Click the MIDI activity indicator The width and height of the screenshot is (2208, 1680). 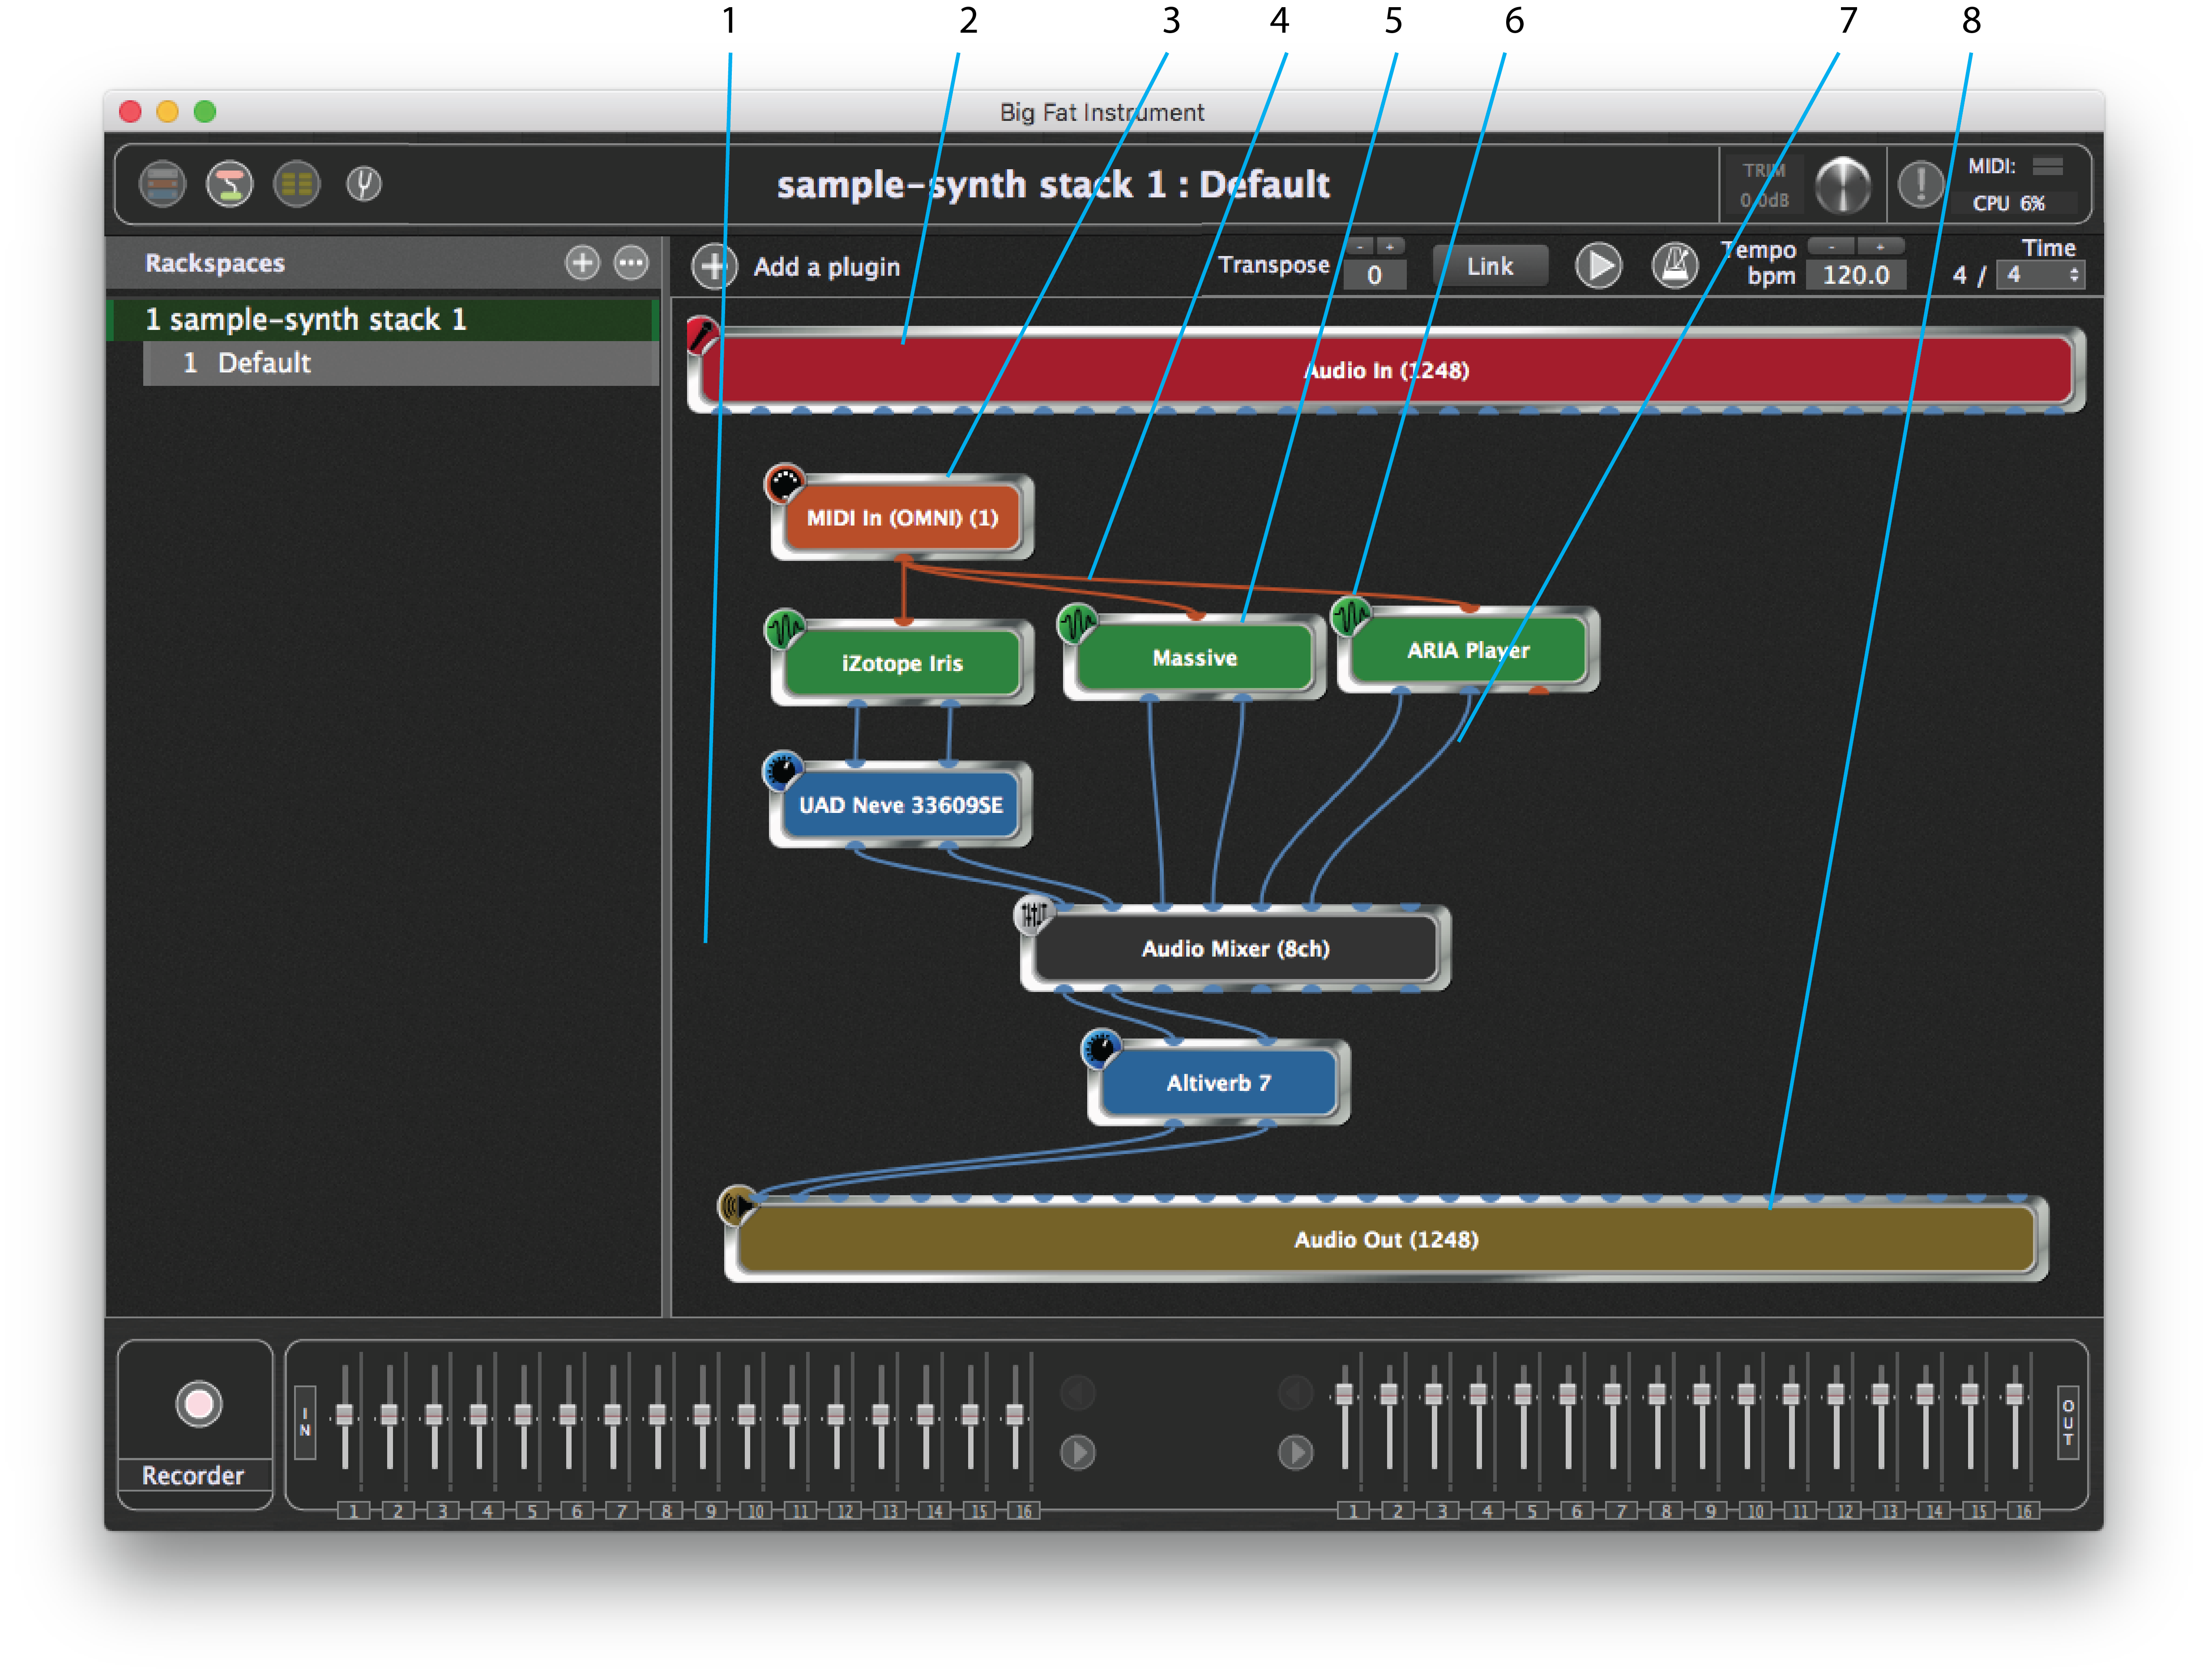tap(2048, 166)
